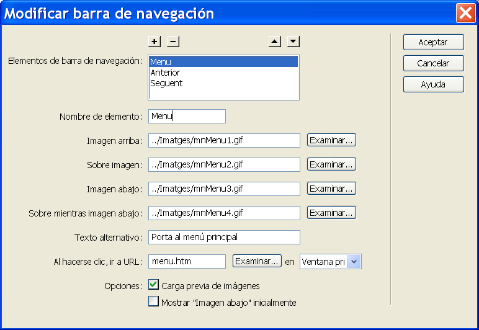Browse for the Sobre imagen file
This screenshot has height=330, width=479.
(x=331, y=164)
